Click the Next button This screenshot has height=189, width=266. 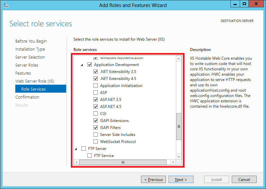tap(181, 179)
